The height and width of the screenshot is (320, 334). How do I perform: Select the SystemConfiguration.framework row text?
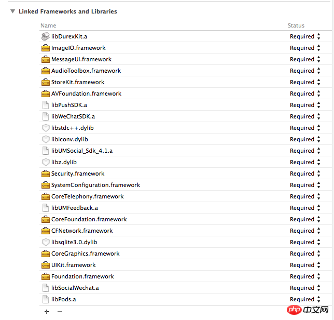[95, 185]
